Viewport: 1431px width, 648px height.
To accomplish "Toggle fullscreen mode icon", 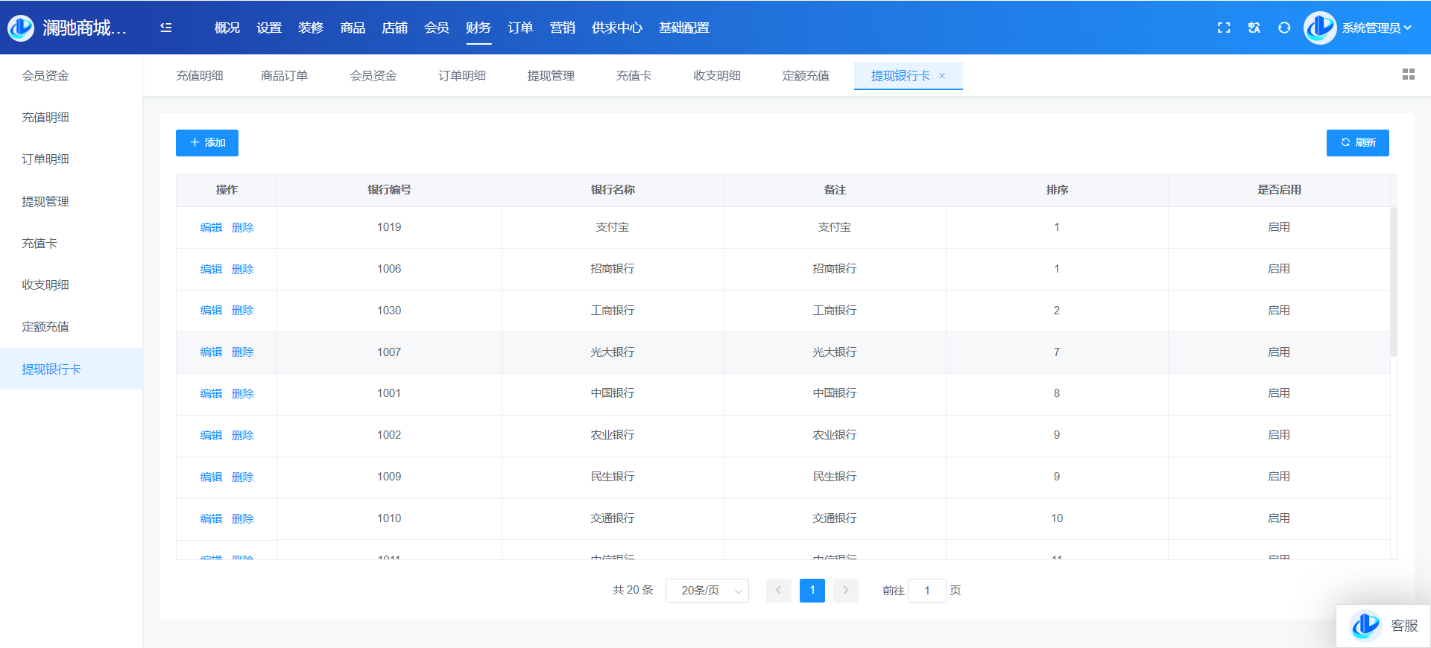I will pos(1224,28).
